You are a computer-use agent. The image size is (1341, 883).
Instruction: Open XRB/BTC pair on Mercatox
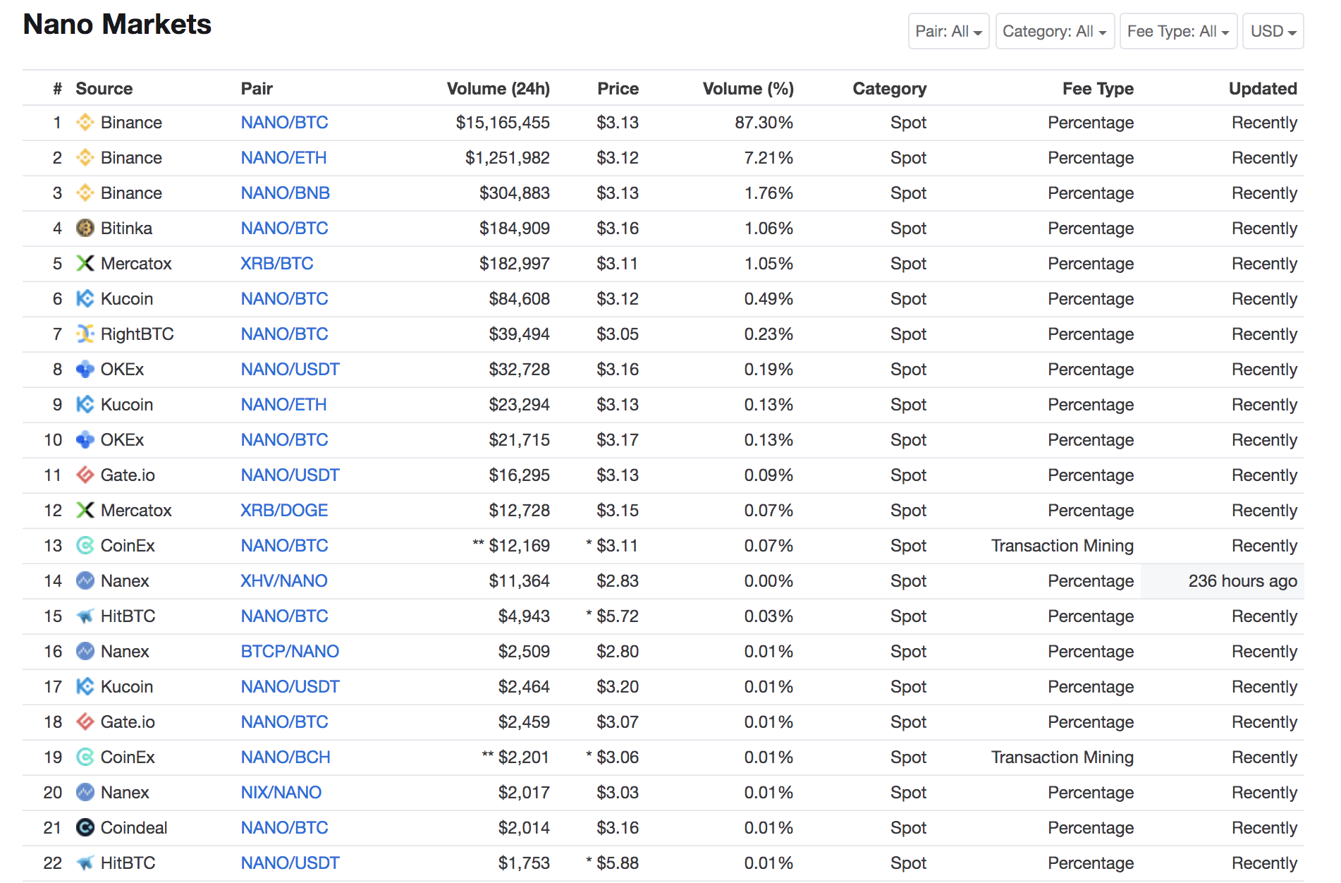[276, 264]
